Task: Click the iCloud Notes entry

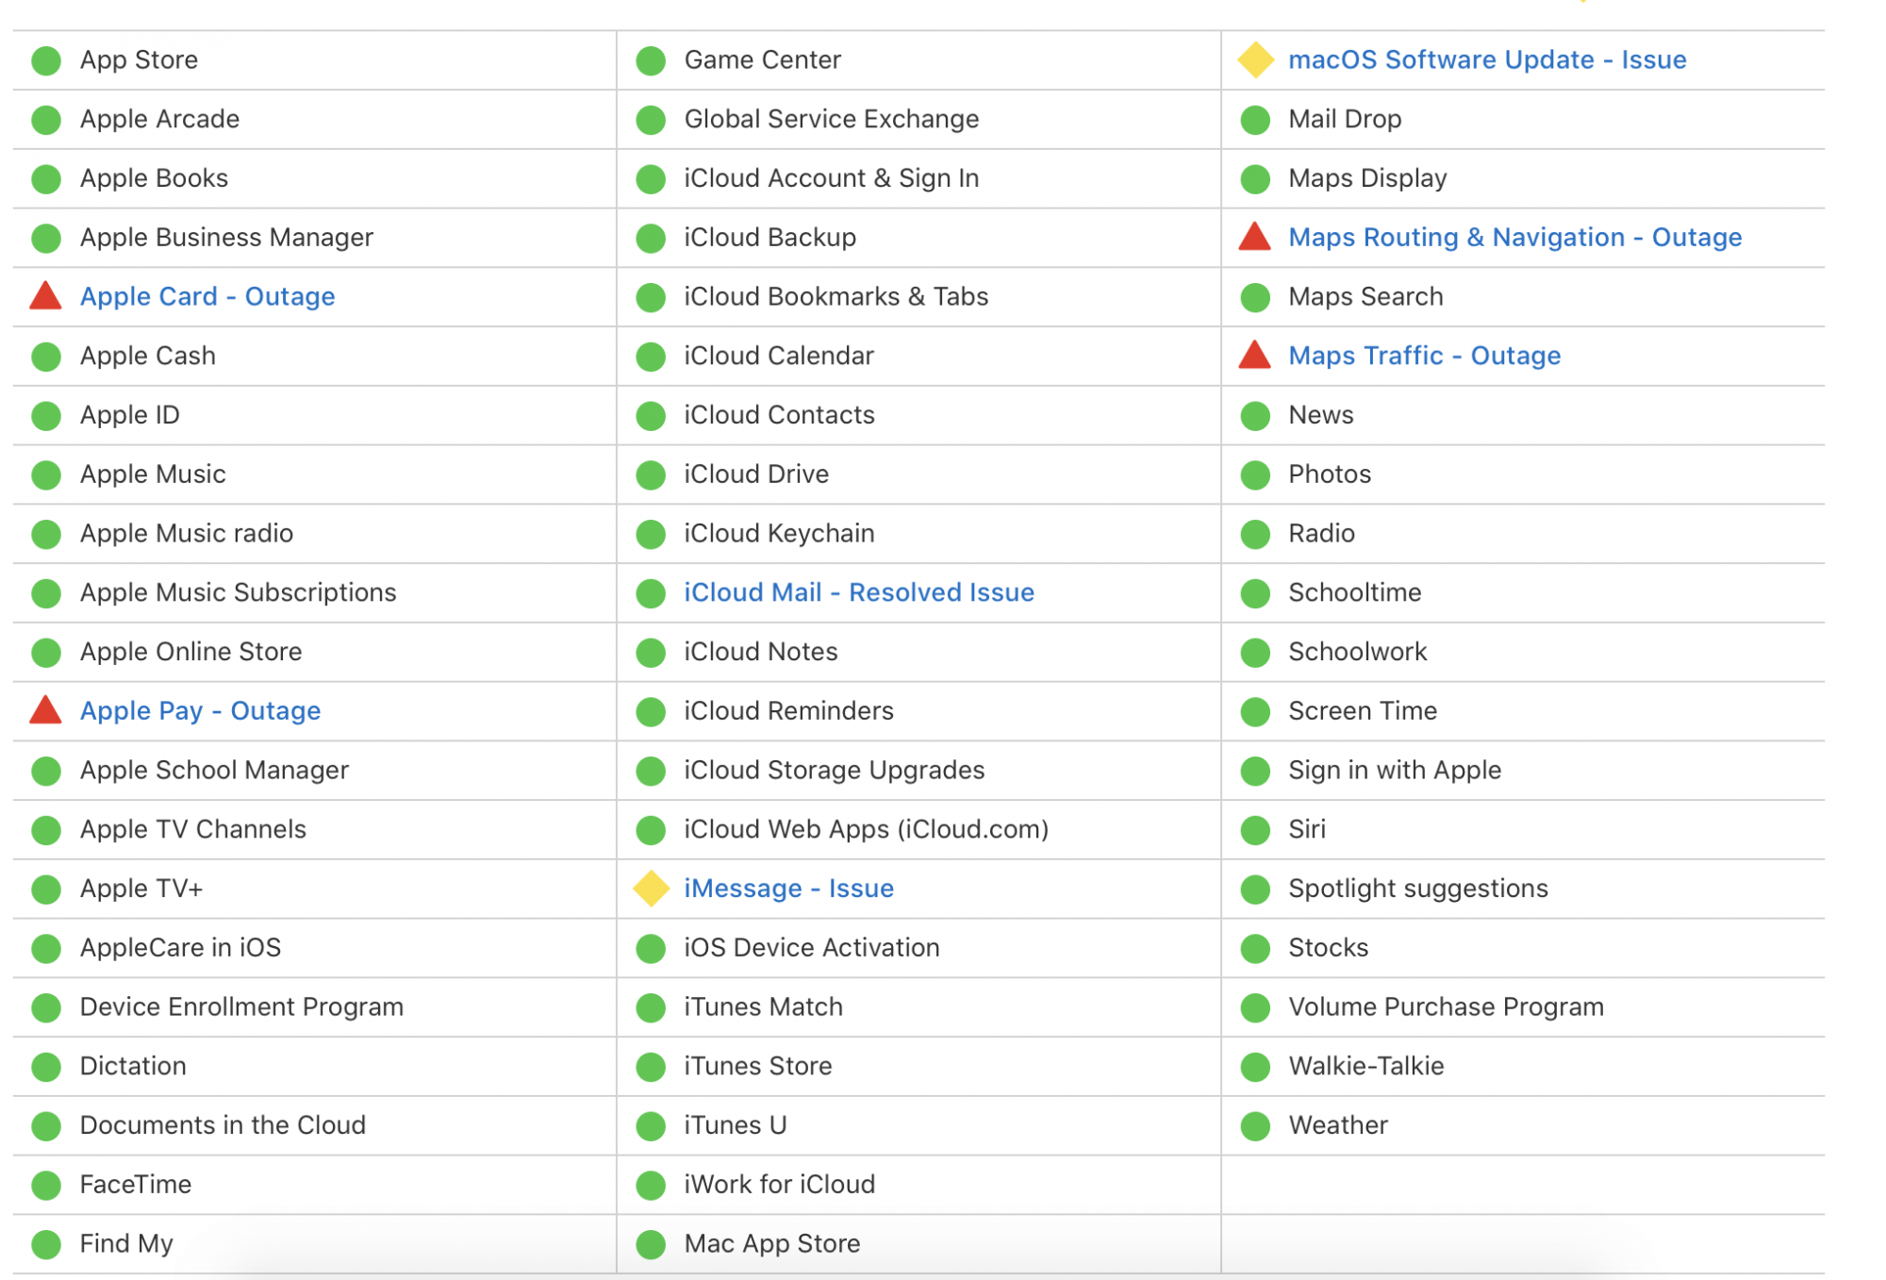Action: pos(761,652)
